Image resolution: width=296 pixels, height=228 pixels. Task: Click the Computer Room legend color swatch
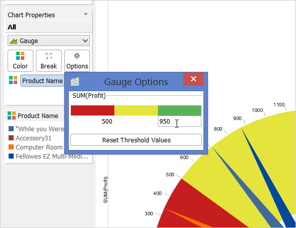11,147
